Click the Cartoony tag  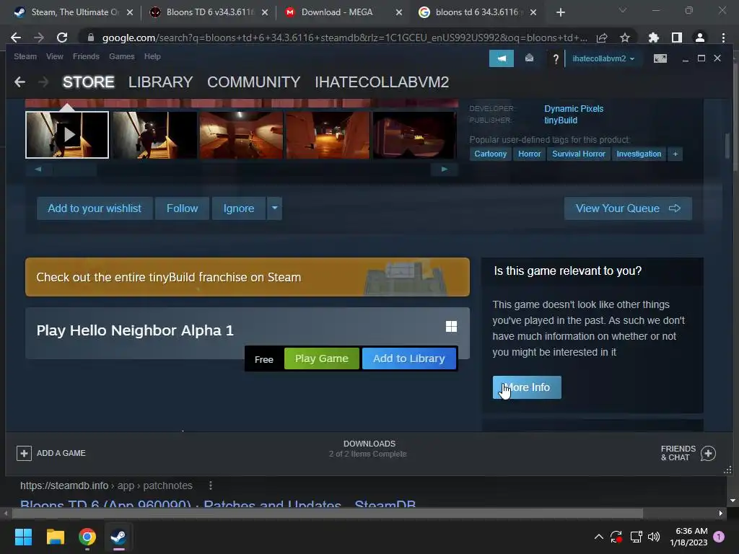[490, 154]
